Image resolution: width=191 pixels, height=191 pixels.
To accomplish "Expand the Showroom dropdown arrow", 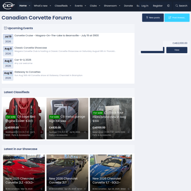I will click(120, 6).
